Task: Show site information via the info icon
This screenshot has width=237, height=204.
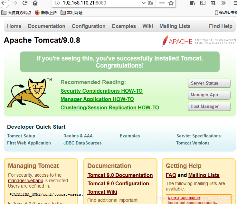Action: (x=57, y=3)
